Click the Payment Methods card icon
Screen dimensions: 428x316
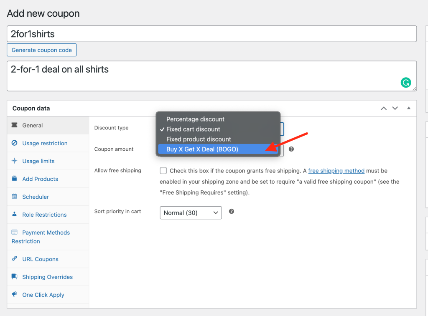(15, 232)
